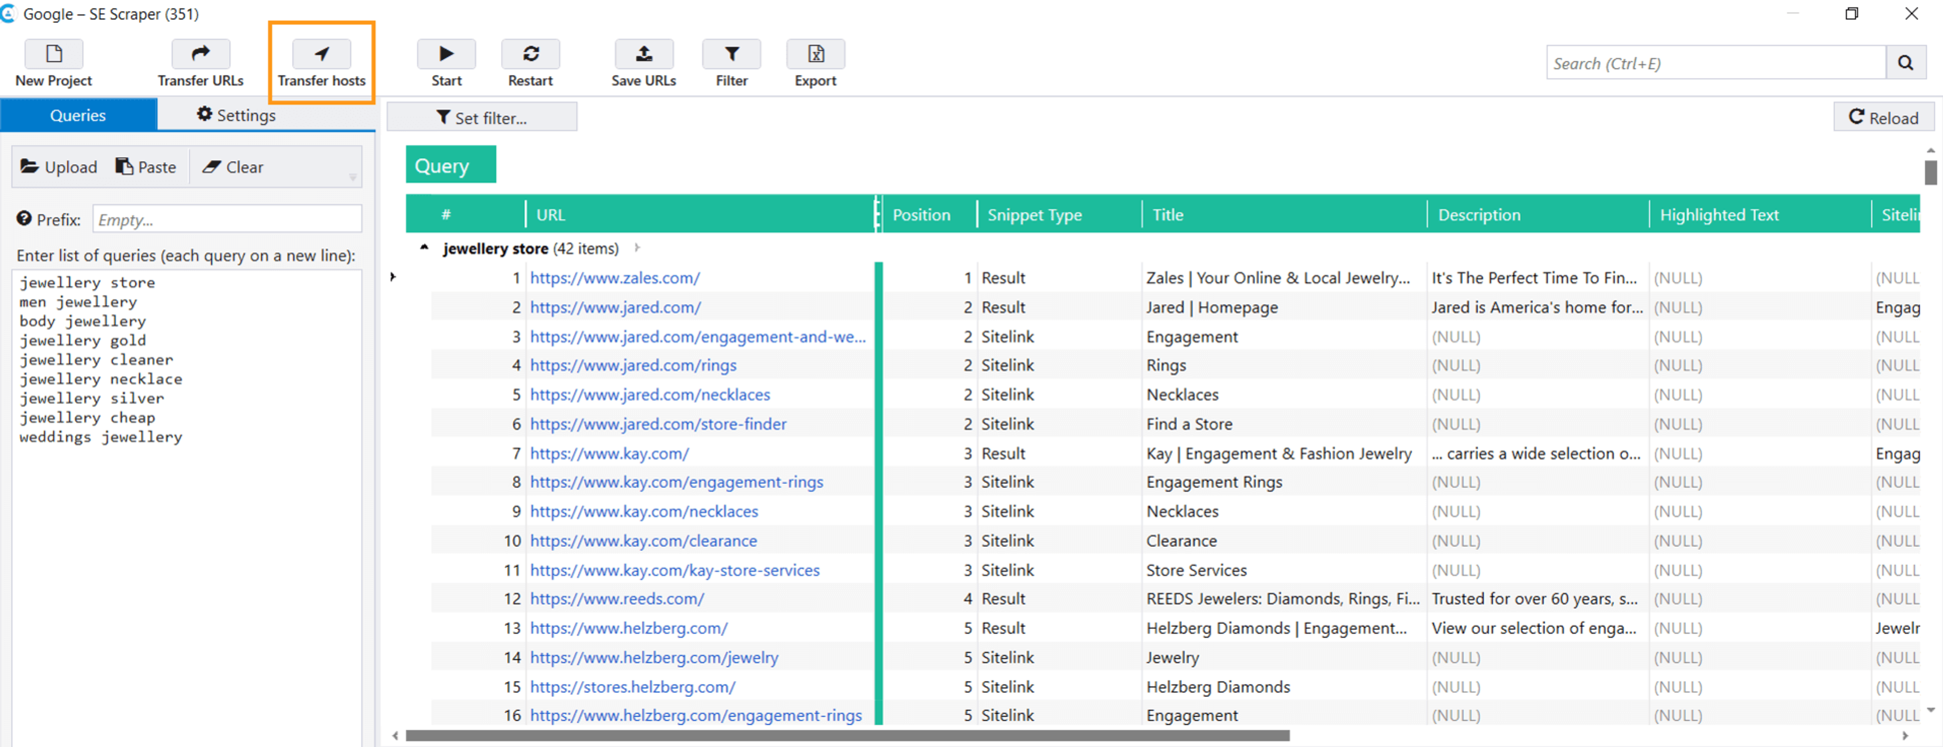This screenshot has width=1943, height=747.
Task: Click the help icon beside Prefix
Action: pyautogui.click(x=24, y=218)
